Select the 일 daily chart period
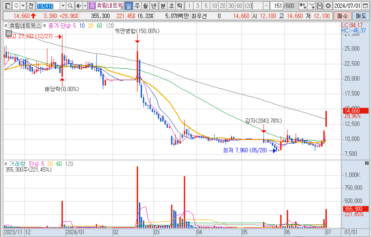The image size is (371, 237). 128,6
